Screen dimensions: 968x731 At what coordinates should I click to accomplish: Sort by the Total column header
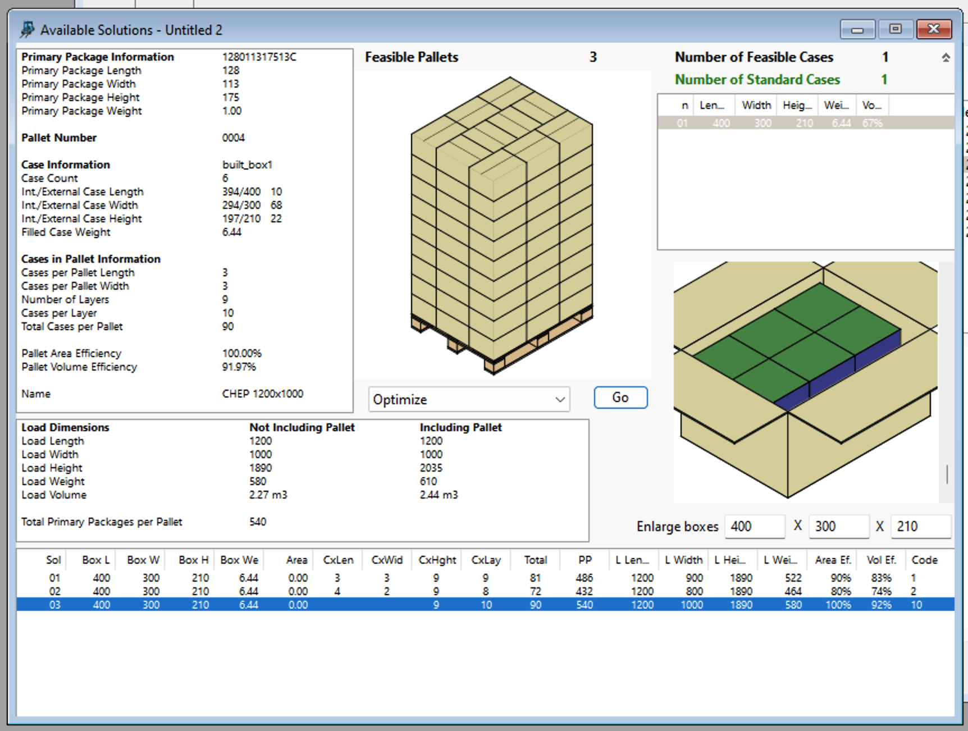535,560
